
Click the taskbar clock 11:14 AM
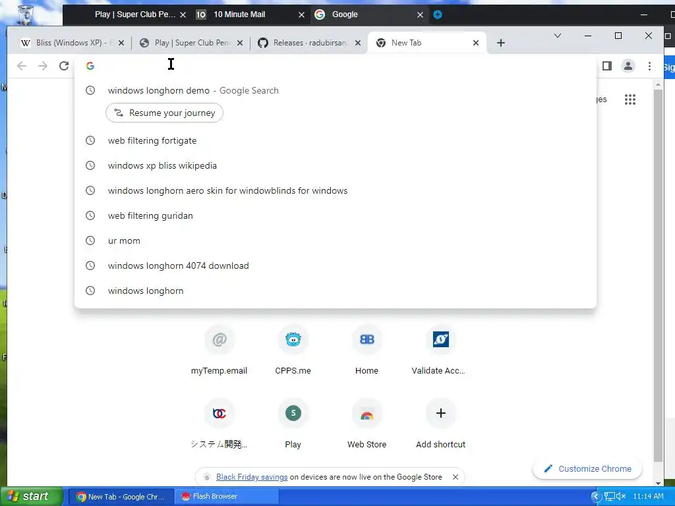(649, 497)
